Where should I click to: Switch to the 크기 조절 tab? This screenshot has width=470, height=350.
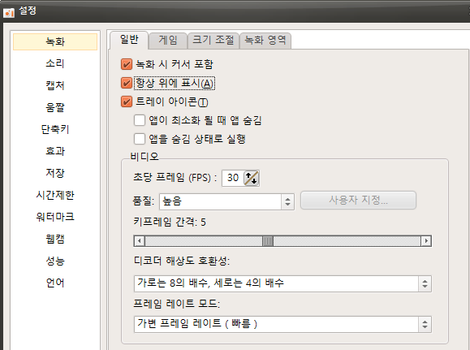[213, 41]
